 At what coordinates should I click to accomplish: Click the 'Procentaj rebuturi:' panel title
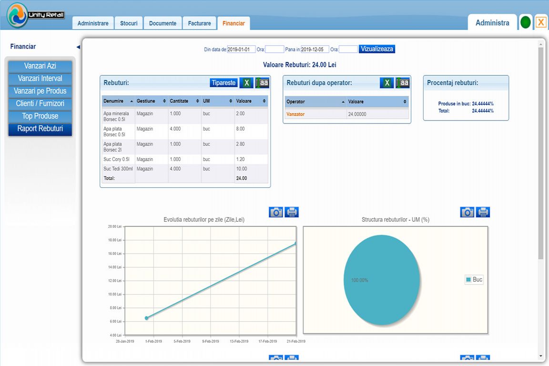click(x=452, y=83)
